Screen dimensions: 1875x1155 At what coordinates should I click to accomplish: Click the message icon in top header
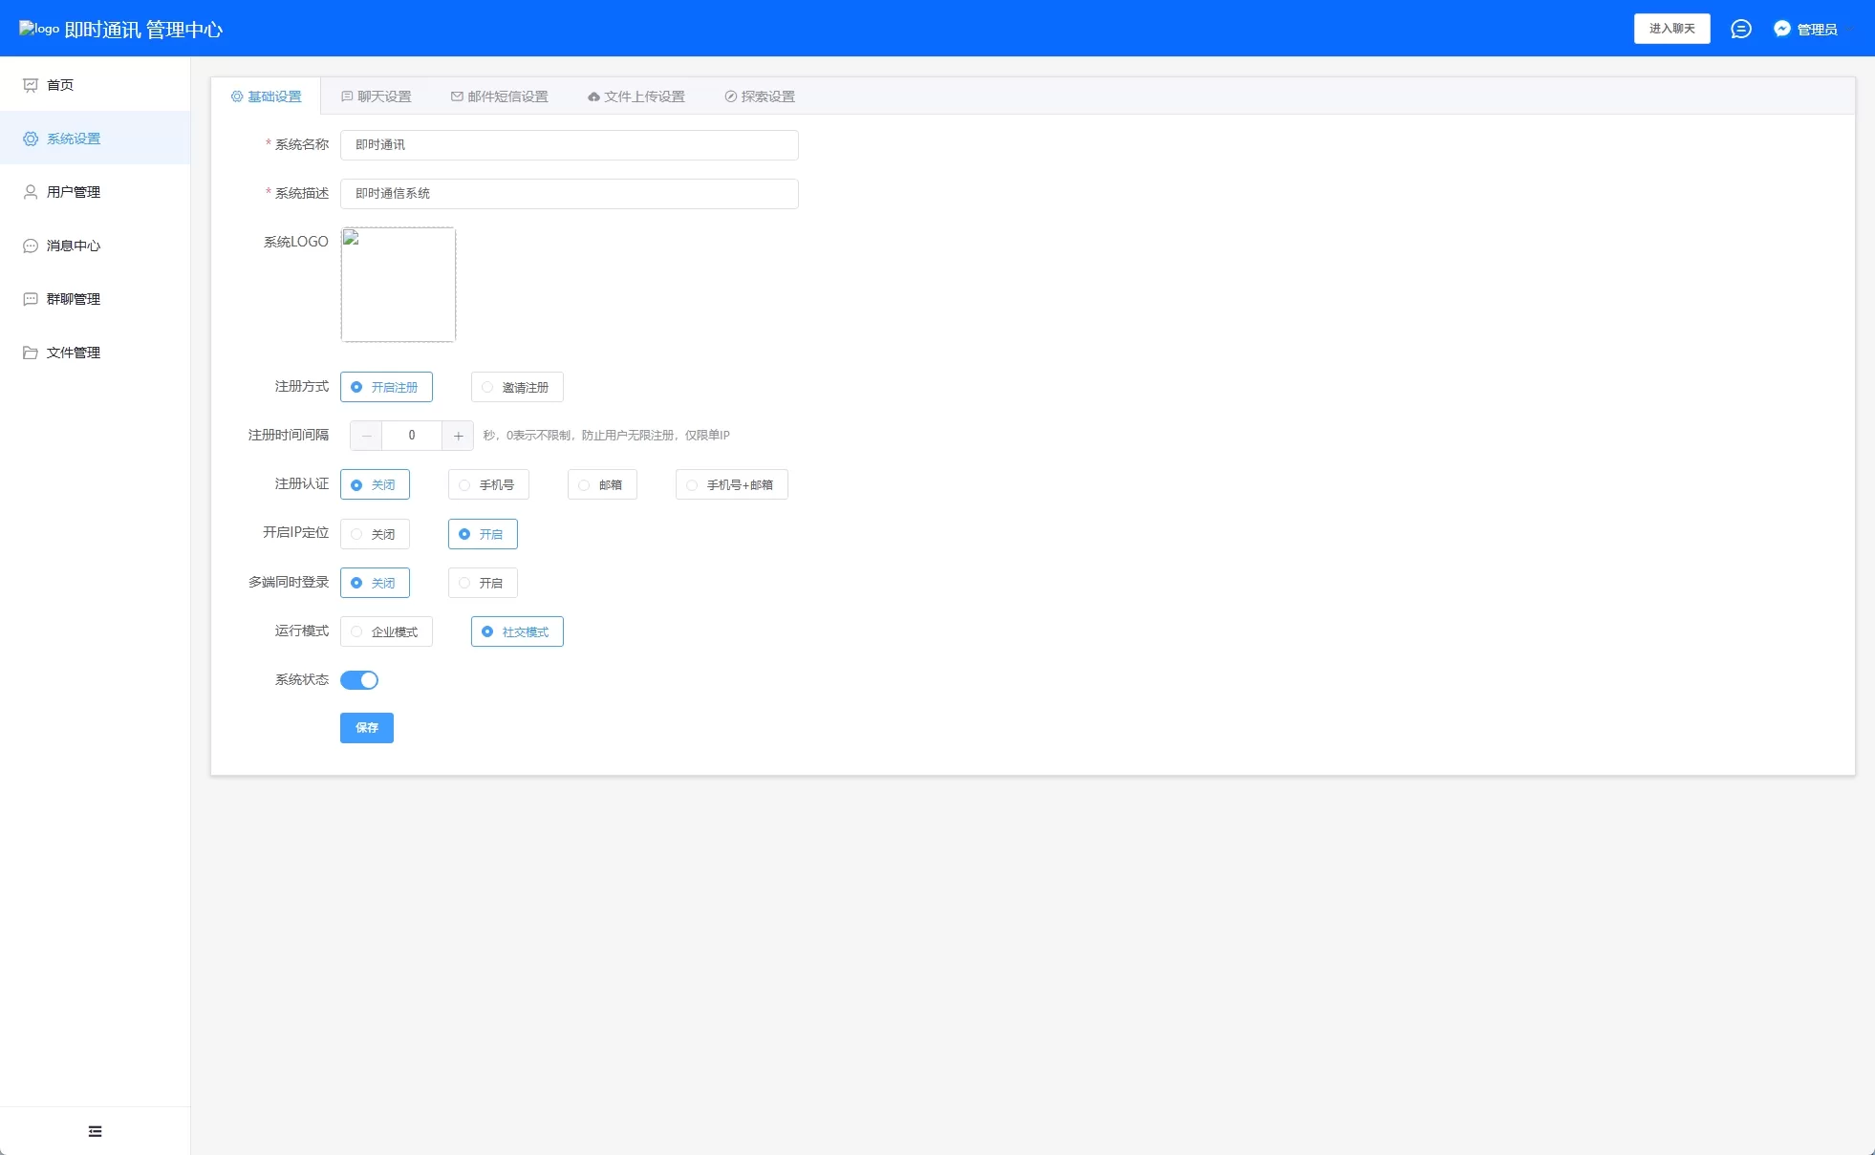coord(1740,29)
